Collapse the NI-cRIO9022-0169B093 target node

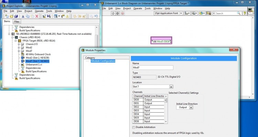[x=9, y=34]
